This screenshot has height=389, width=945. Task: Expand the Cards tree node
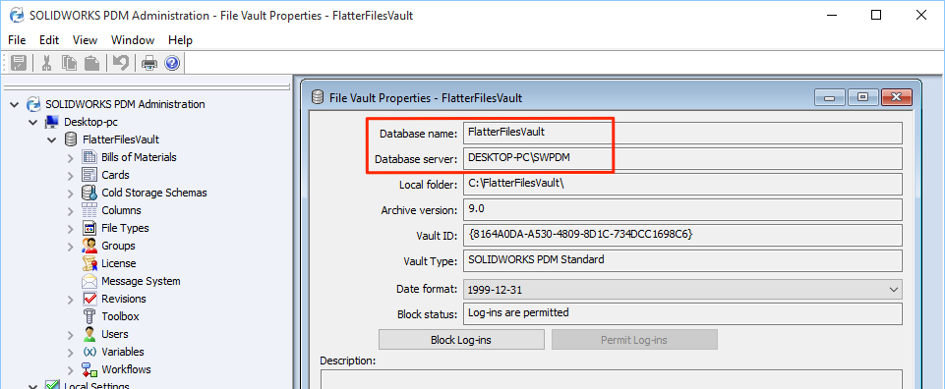coord(71,175)
